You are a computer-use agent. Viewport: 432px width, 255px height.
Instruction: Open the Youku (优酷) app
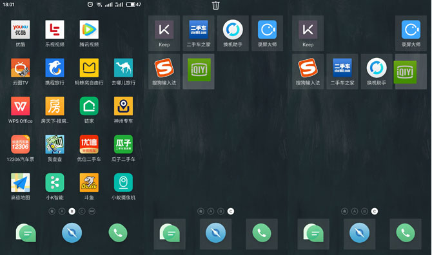21,30
